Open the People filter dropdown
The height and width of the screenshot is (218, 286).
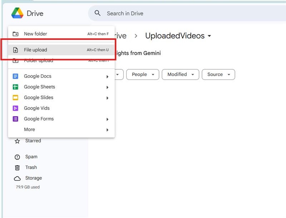tap(142, 74)
